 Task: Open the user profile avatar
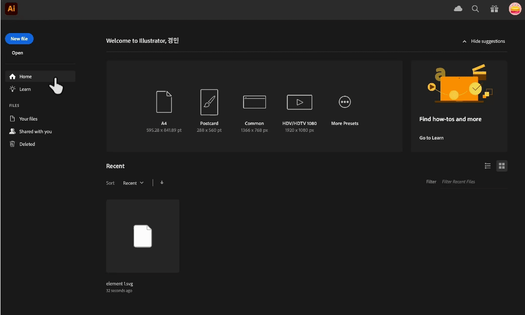515,9
